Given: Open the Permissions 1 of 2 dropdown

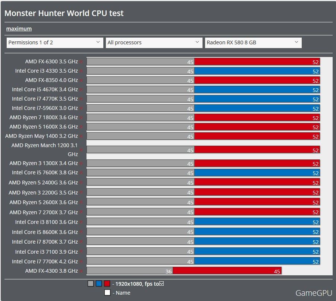Looking at the screenshot, I should (x=55, y=42).
